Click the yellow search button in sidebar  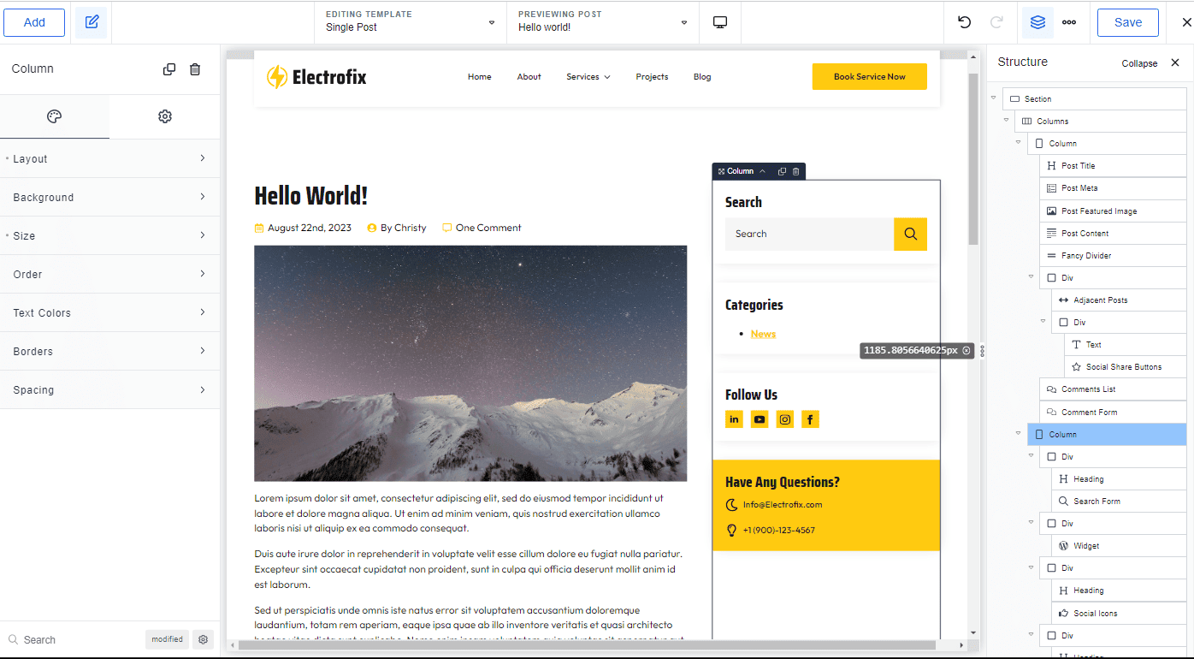pos(910,234)
